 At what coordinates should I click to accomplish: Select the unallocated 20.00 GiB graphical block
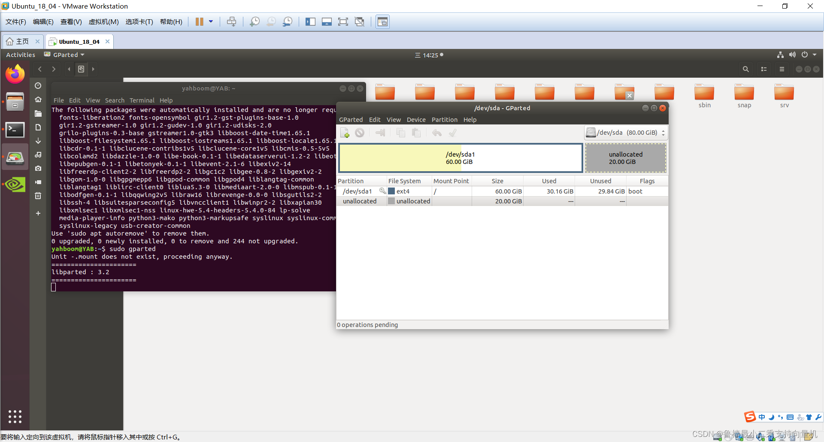click(x=626, y=158)
